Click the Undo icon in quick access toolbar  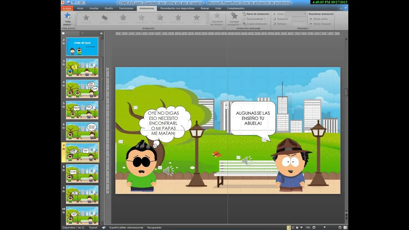point(73,3)
